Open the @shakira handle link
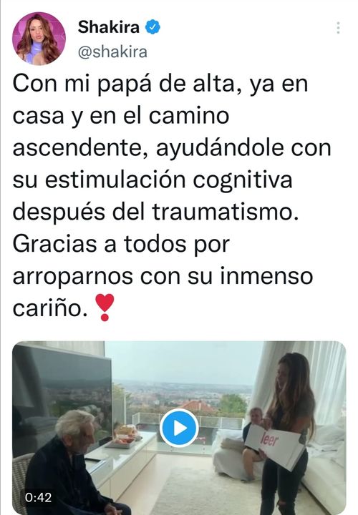Screen dimensions: 358x515 (x=112, y=52)
